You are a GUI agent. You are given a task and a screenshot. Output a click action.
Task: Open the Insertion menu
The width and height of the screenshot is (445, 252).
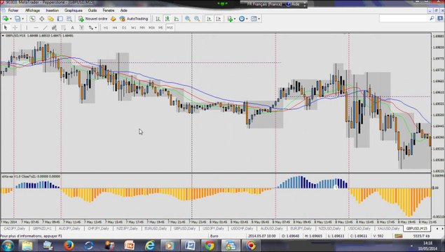tap(53, 10)
